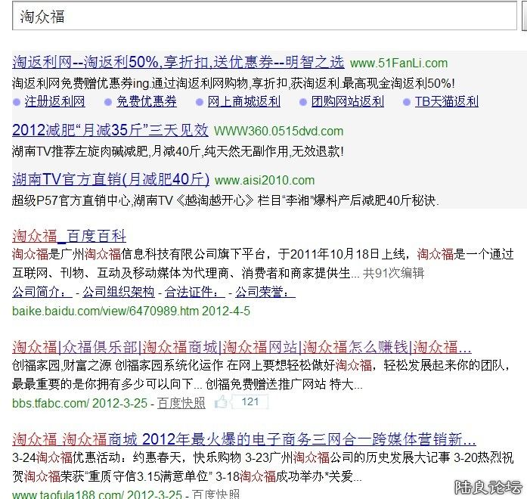The width and height of the screenshot is (527, 499).
Task: Open the 淘众福|众福俱乐部 result title
Action: 242,347
